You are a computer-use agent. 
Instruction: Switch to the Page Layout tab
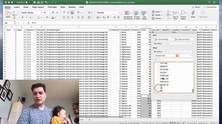click(x=38, y=7)
